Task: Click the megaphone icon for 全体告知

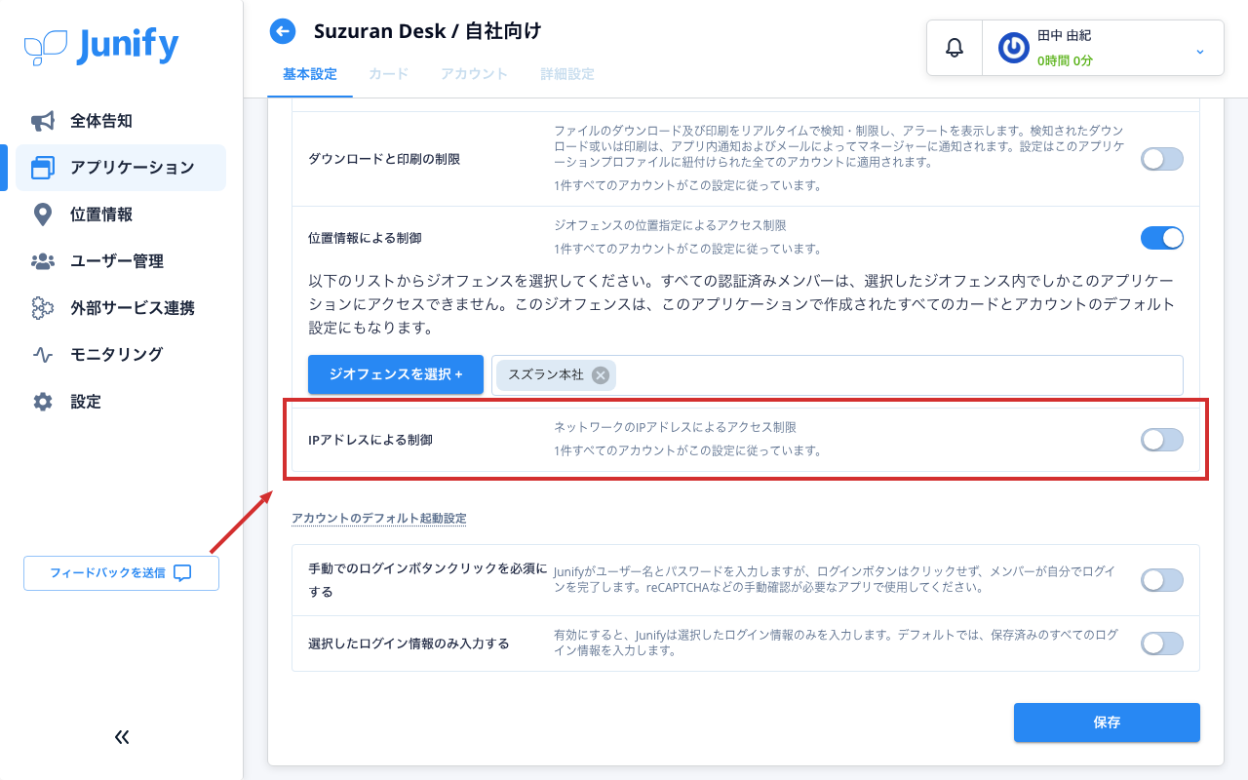Action: [x=42, y=121]
